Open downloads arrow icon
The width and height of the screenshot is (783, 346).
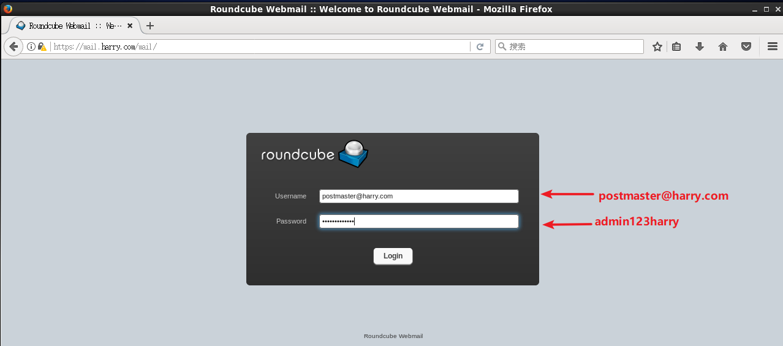click(700, 47)
